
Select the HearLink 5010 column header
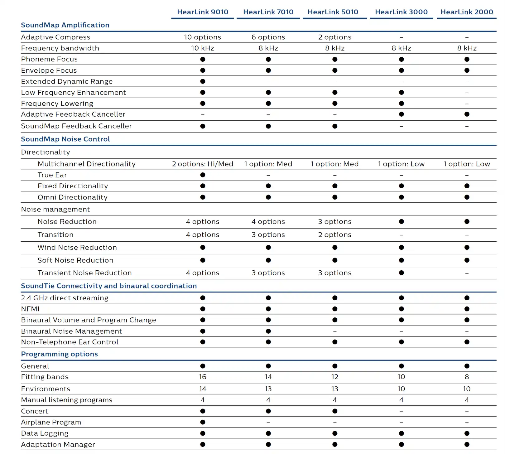pyautogui.click(x=333, y=12)
